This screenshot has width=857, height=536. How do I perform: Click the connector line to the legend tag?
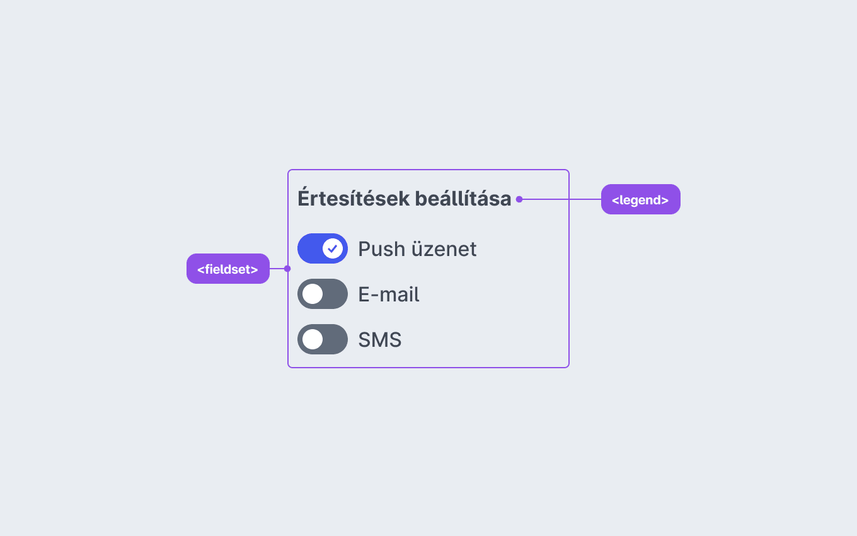point(561,199)
